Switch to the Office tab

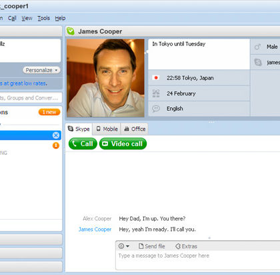click(135, 129)
